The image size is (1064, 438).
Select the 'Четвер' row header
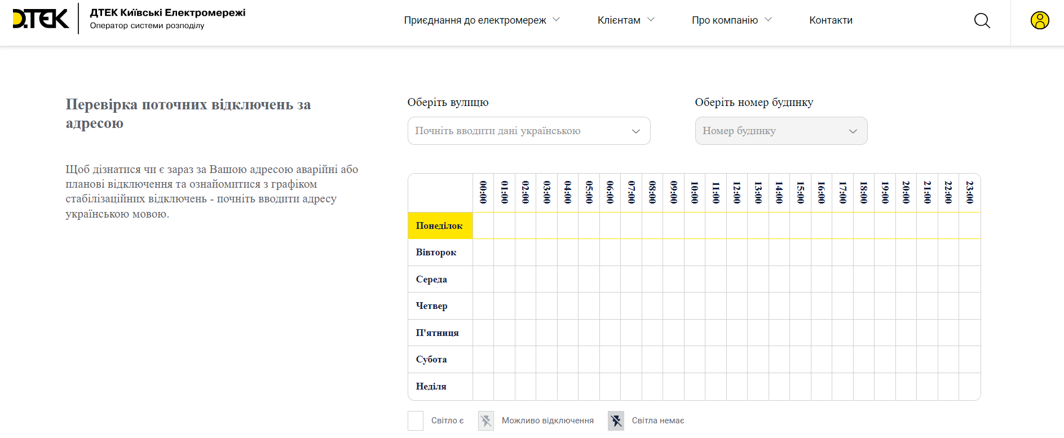[x=440, y=306]
